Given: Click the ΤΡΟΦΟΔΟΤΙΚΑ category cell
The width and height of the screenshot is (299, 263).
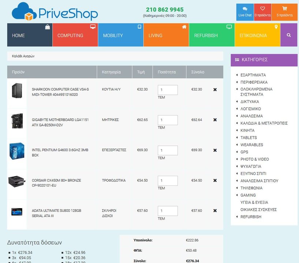Looking at the screenshot, I should (x=114, y=180).
